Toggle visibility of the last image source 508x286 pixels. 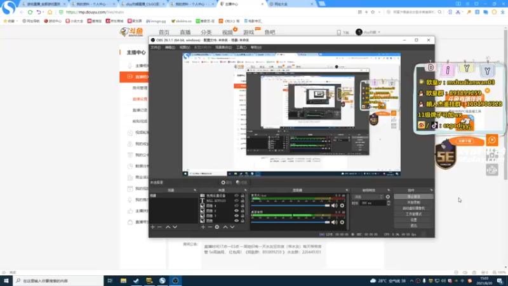click(236, 221)
